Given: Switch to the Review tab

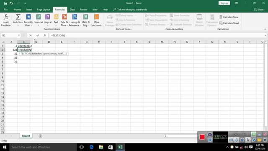Looking at the screenshot, I should pyautogui.click(x=84, y=10).
